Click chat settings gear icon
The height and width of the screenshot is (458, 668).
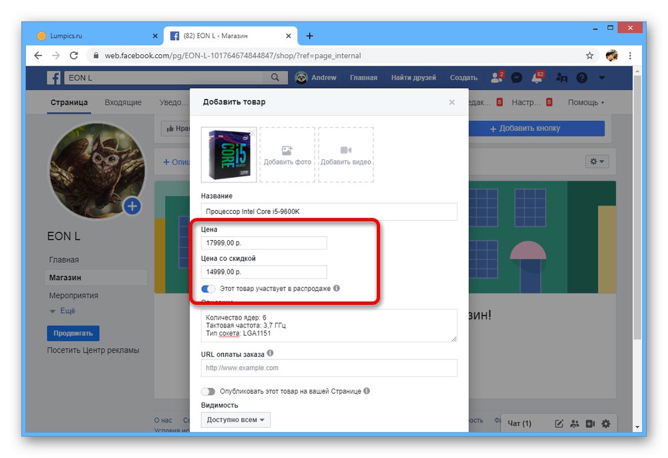point(606,423)
